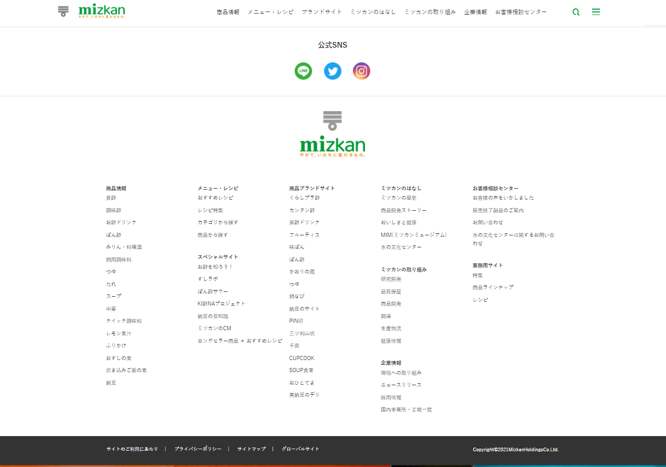
Task: Click the SOUP食堂 link
Action: 302,370
